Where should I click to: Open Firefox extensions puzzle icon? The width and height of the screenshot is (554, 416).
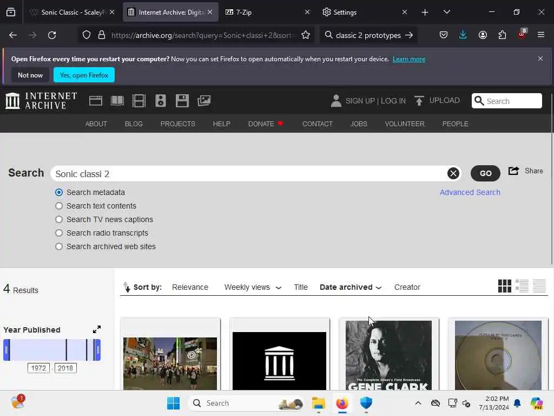[x=502, y=35]
